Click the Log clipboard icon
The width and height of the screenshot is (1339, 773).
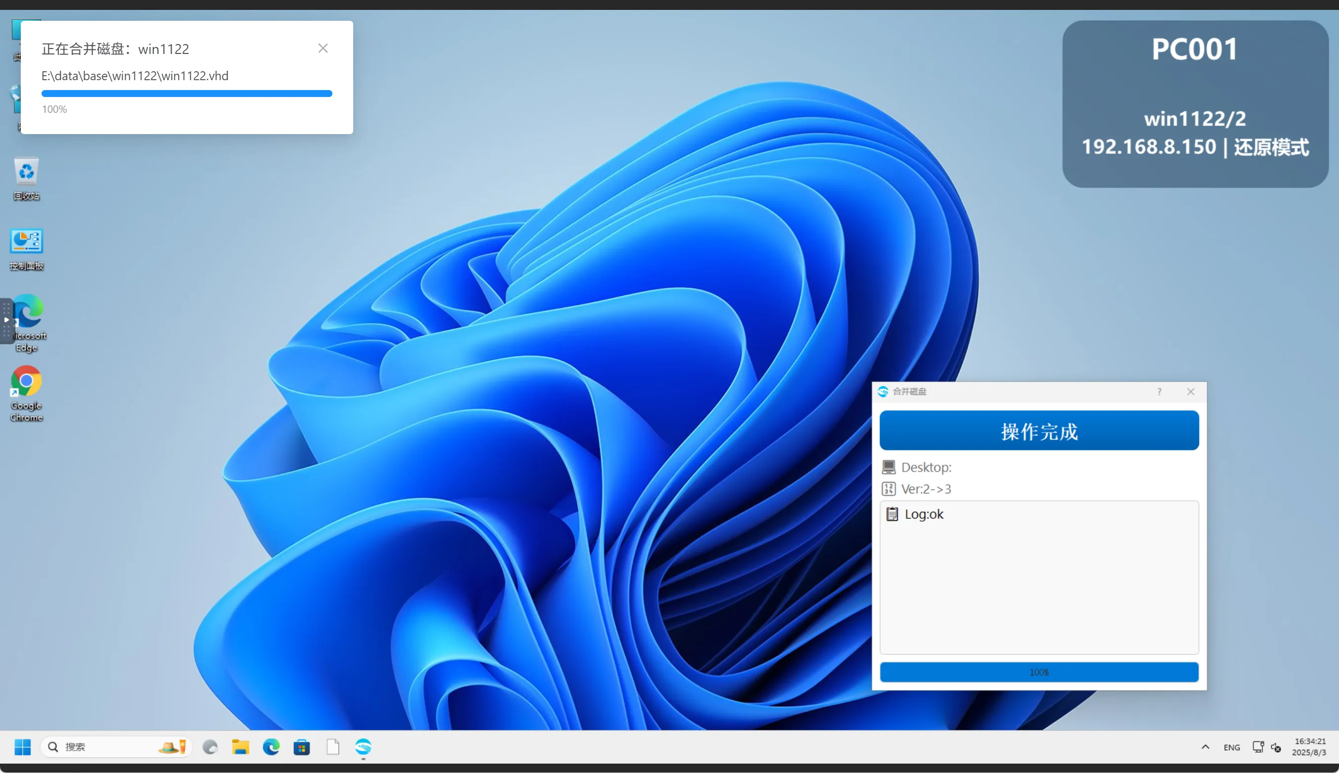coord(892,514)
